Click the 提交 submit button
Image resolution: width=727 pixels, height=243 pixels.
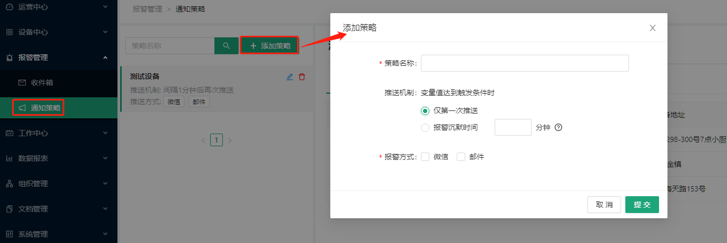tap(642, 205)
